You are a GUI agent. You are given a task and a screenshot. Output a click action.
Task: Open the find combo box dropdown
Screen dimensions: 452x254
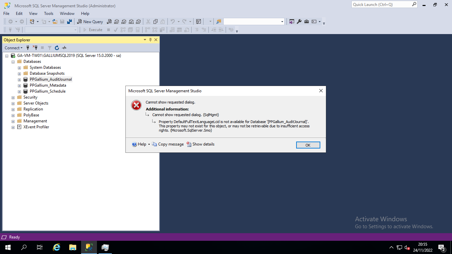282,21
